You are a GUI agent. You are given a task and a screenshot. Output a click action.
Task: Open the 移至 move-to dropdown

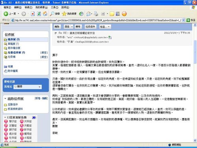(105, 27)
